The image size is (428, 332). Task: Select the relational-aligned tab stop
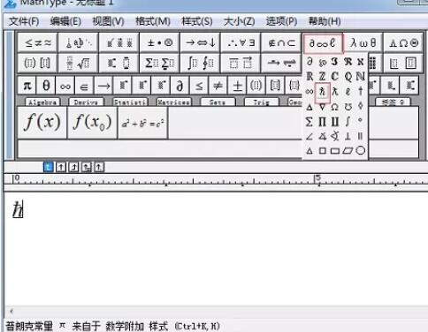click(87, 167)
